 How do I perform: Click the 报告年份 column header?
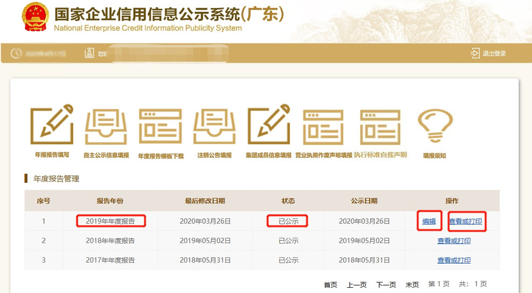(110, 201)
